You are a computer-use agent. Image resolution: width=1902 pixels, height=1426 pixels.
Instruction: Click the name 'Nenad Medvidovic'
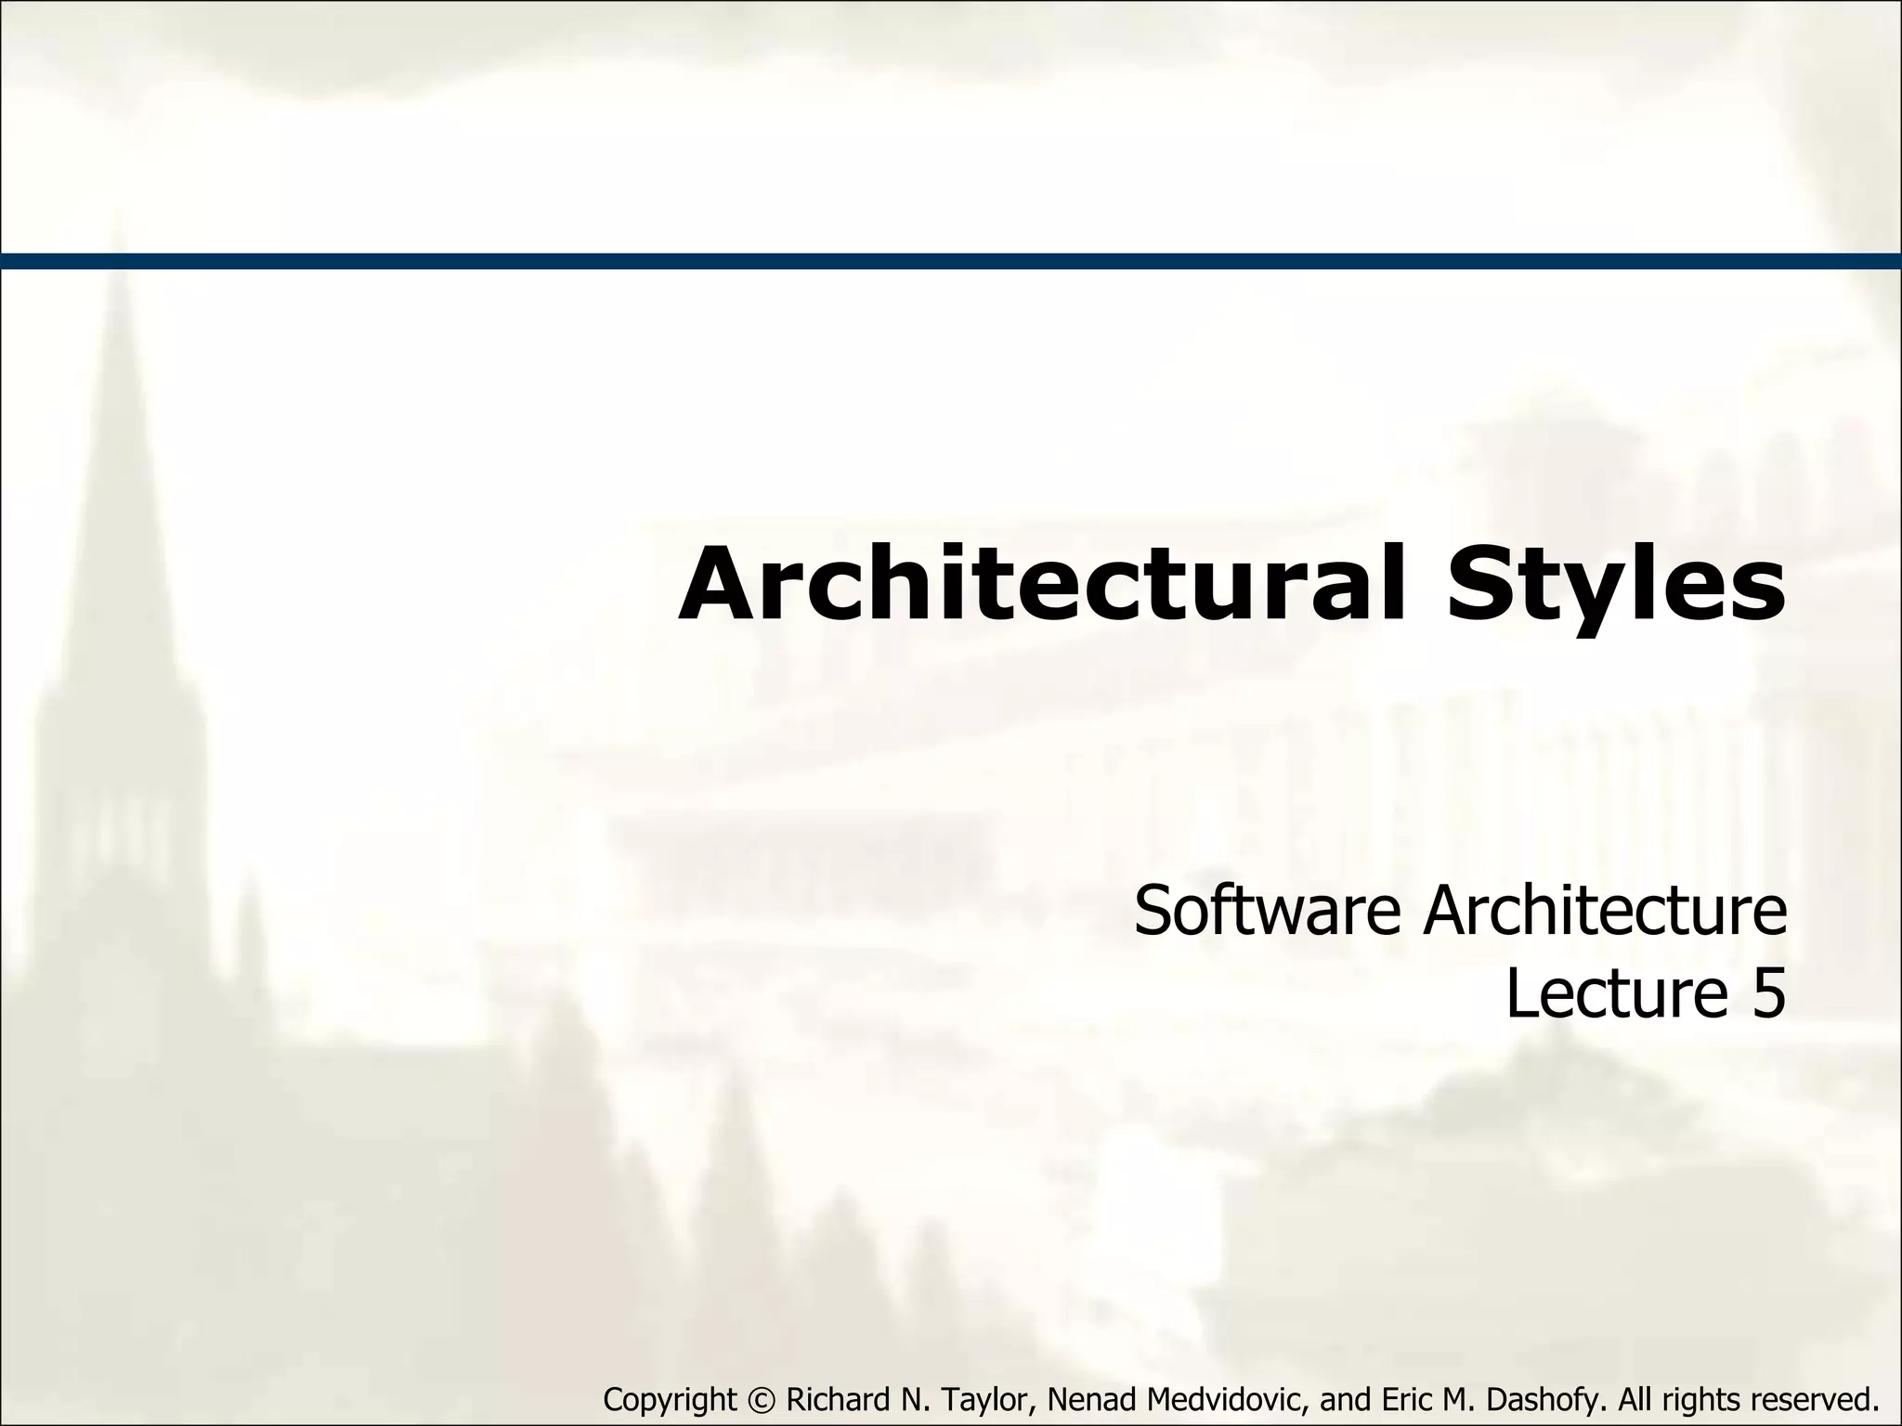point(1179,1398)
